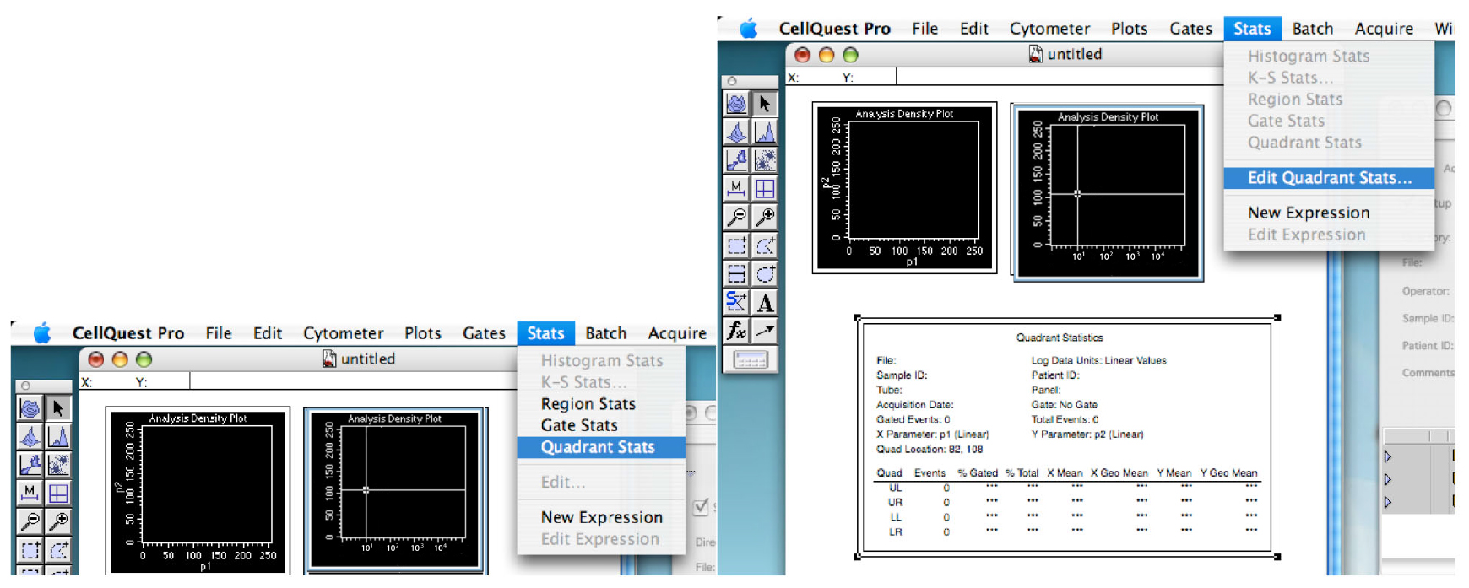The height and width of the screenshot is (588, 1469).
Task: Select log-scale density plot with quadrant in left screenshot
Action: 395,491
